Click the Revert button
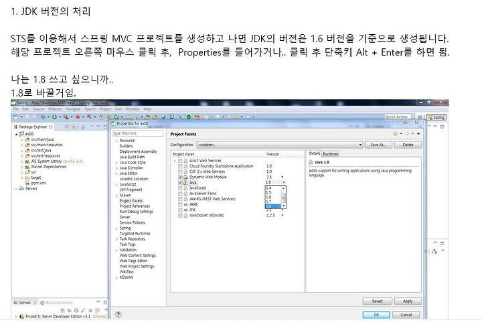 click(x=377, y=302)
